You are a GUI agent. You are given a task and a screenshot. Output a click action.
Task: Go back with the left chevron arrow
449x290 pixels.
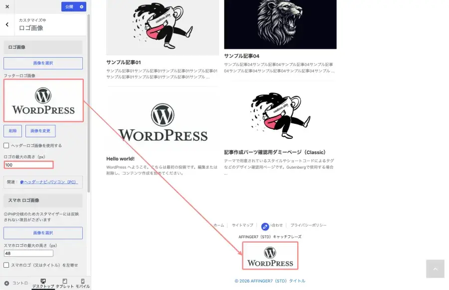[x=7, y=24]
